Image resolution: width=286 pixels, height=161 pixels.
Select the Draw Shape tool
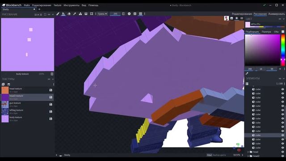(x=80, y=14)
